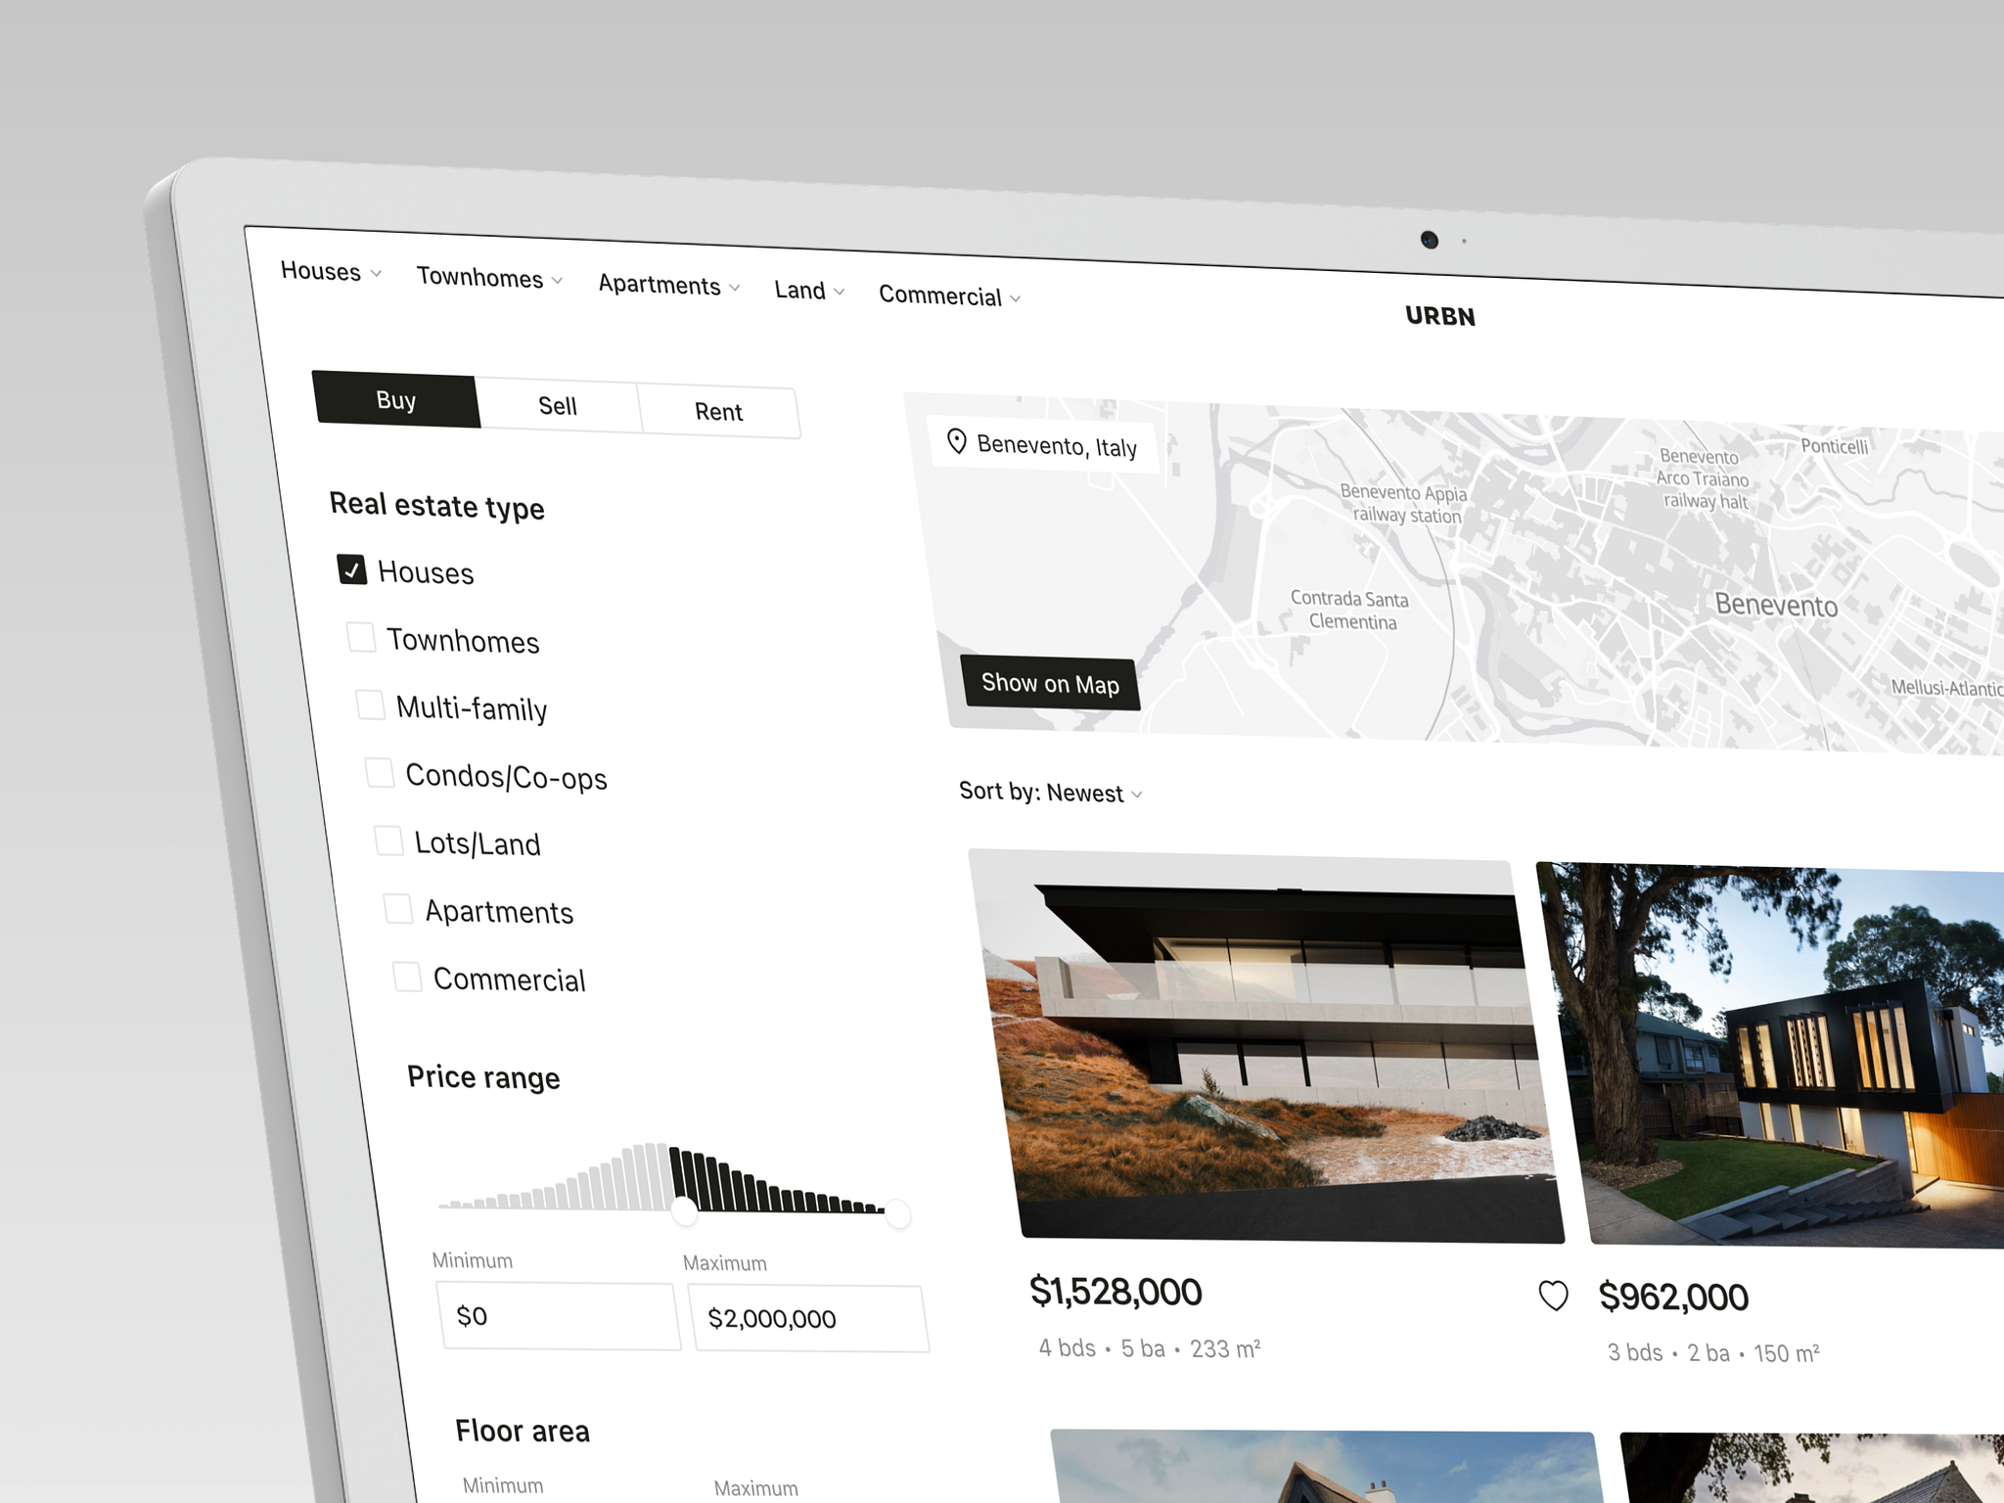The image size is (2004, 1503).
Task: Click the Minimum price field showing $0
Action: pyautogui.click(x=559, y=1316)
